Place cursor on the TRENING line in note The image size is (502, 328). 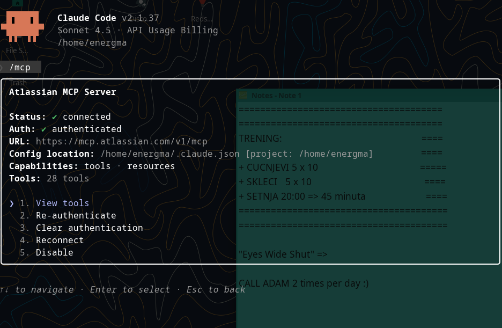261,139
